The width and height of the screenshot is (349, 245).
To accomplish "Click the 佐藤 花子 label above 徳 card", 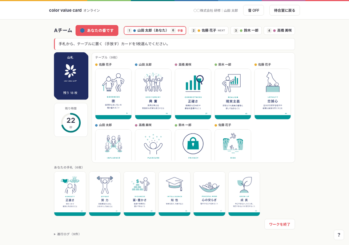I will click(x=105, y=65).
